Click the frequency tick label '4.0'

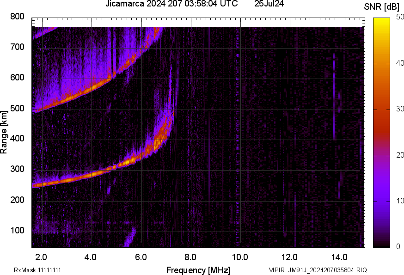point(91,257)
